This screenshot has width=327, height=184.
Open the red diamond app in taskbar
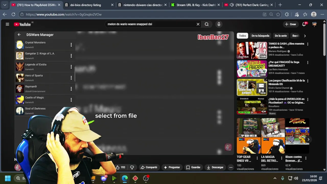135,178
